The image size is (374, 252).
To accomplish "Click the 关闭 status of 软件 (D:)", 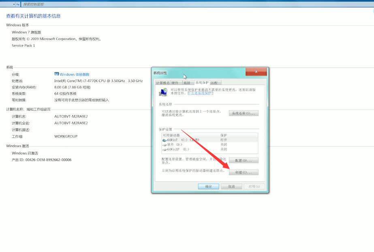I will [x=224, y=144].
